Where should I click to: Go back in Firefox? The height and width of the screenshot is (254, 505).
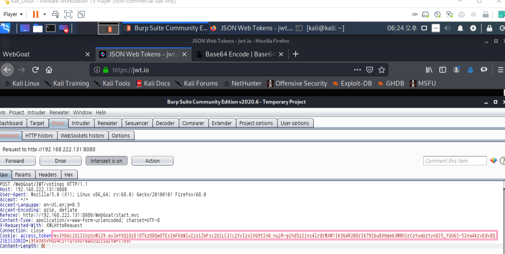coord(7,70)
